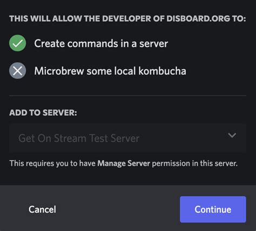Click the word 'kombucha' in denied permission
The image size is (256, 231).
tap(163, 71)
